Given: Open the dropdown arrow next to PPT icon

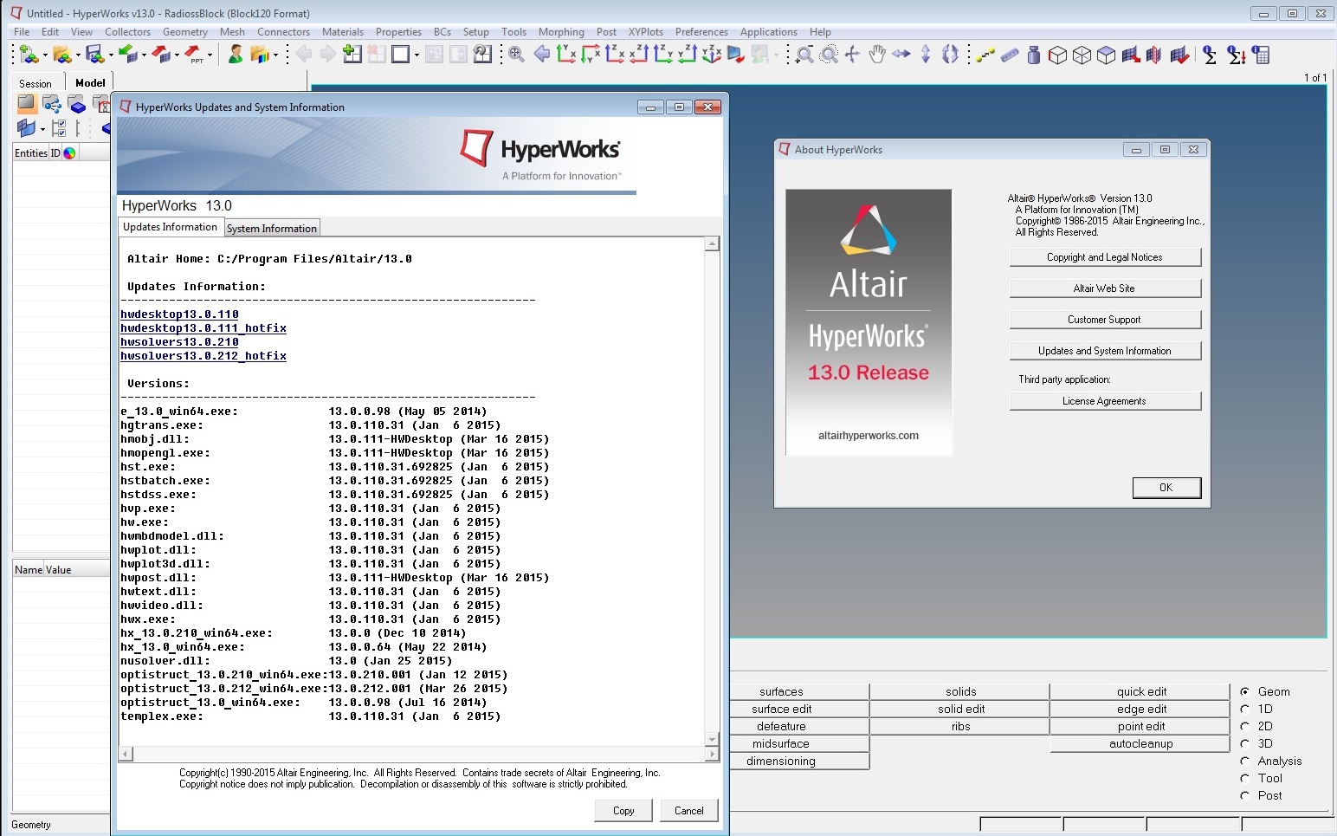Looking at the screenshot, I should (210, 55).
